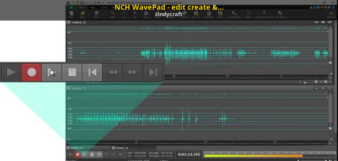Image resolution: width=338 pixels, height=161 pixels.
Task: Zoom out horizontally on Untitled_16 waveform
Action: (x=300, y=82)
